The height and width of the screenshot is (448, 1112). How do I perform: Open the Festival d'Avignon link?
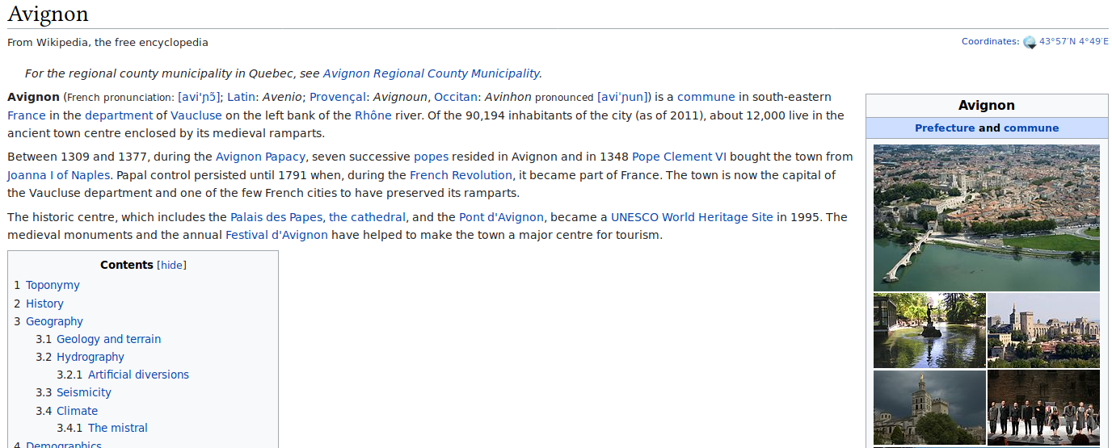point(276,236)
